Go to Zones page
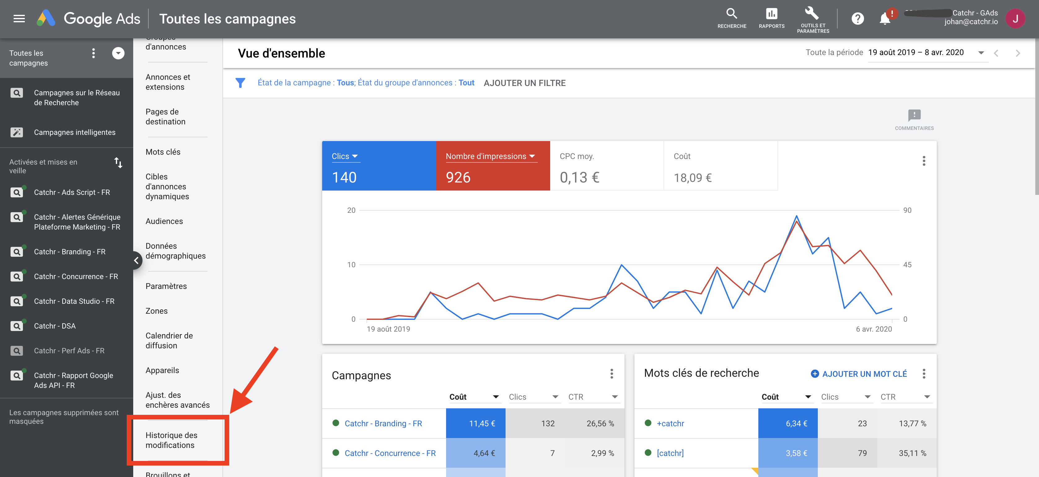This screenshot has width=1039, height=477. (x=156, y=311)
